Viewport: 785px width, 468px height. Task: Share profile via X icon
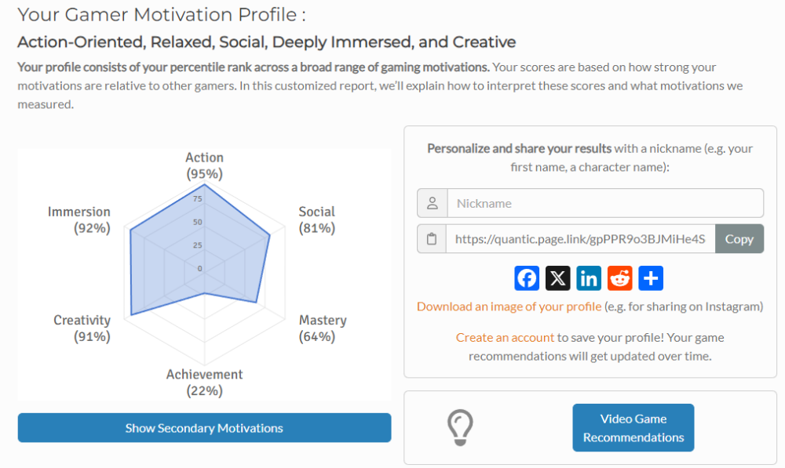558,278
